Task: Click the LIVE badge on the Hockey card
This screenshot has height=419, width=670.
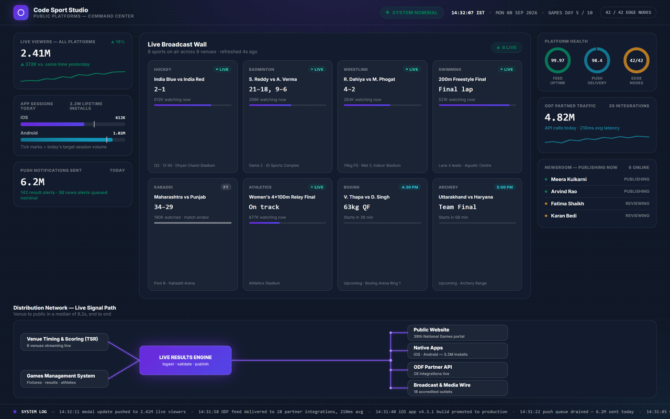Action: pyautogui.click(x=222, y=69)
